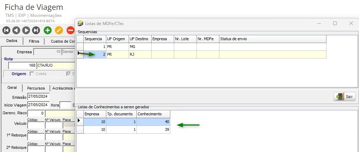Click the Nr. MDFe column header
The image size is (359, 152).
(208, 39)
